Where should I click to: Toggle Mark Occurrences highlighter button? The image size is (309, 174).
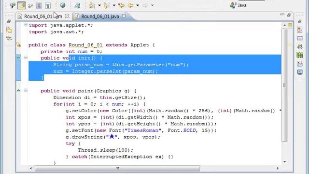pos(21,5)
